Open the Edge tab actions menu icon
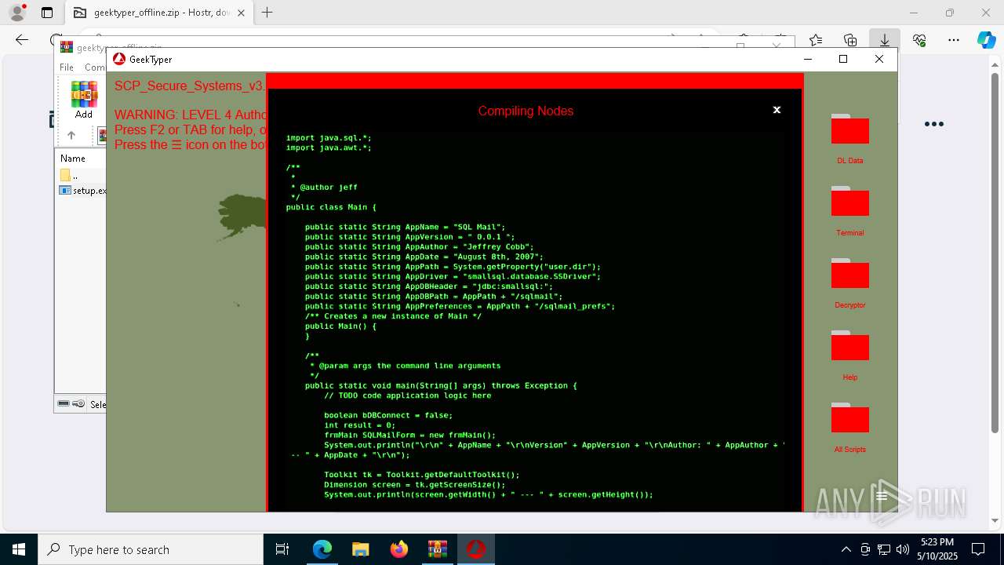1004x565 pixels. point(47,13)
